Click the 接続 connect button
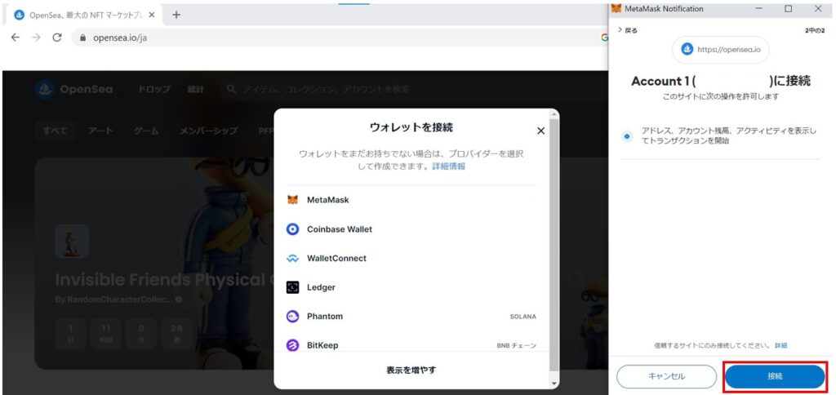This screenshot has width=836, height=395. [776, 376]
